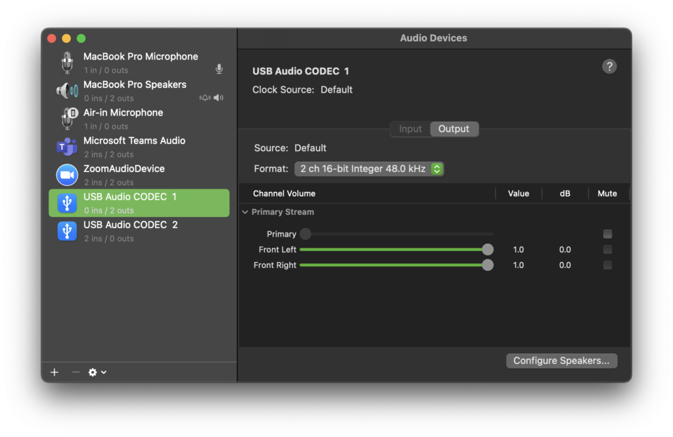
Task: Click the MacBook Pro Speakers icon
Action: [67, 91]
